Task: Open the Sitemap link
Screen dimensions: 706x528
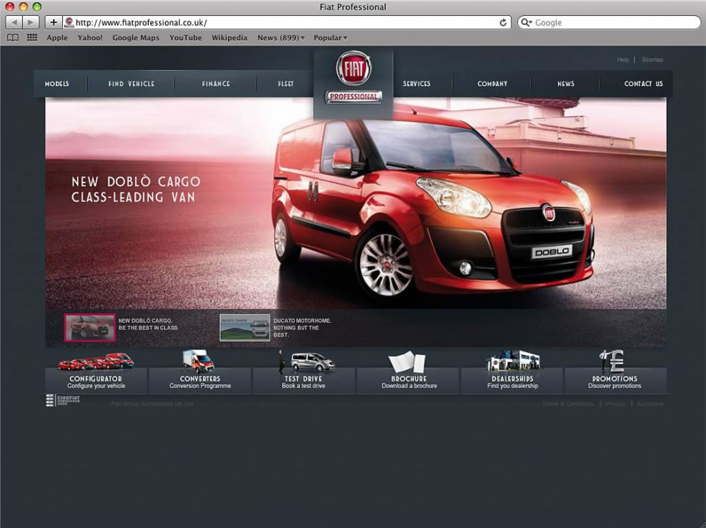Action: pos(652,59)
